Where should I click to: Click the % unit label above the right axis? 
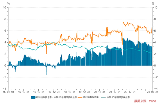(x=153, y=3)
